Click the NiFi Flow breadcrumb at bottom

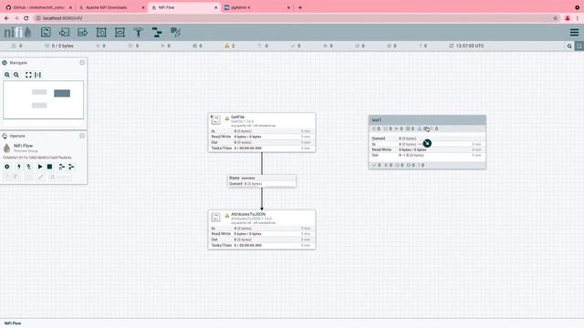(x=13, y=323)
